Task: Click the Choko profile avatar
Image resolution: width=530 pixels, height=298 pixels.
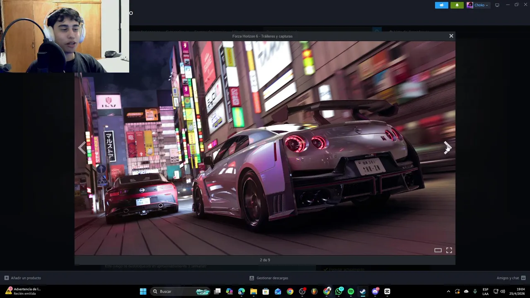Action: coord(470,5)
